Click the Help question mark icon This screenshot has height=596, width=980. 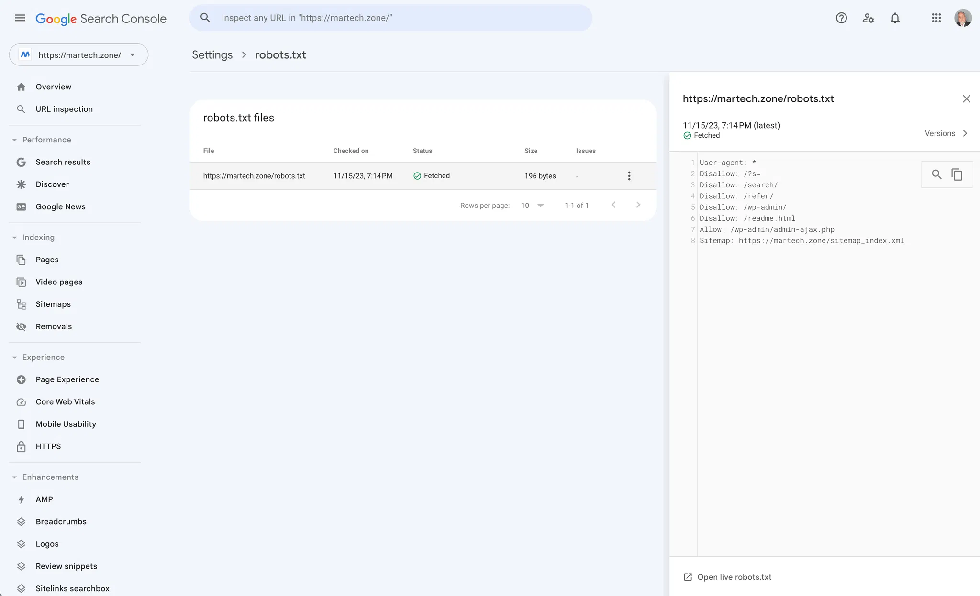[x=841, y=18]
